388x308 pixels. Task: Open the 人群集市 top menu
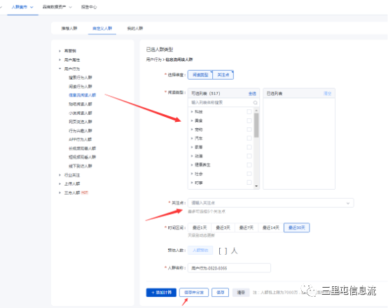point(22,7)
